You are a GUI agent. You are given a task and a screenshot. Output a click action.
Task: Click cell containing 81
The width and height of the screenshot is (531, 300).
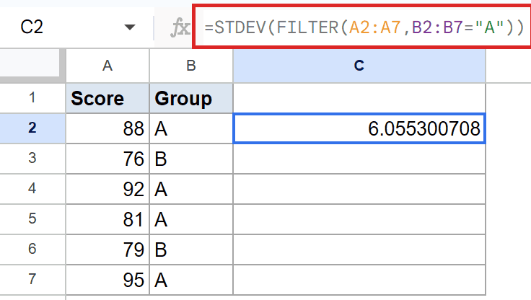[x=107, y=219]
